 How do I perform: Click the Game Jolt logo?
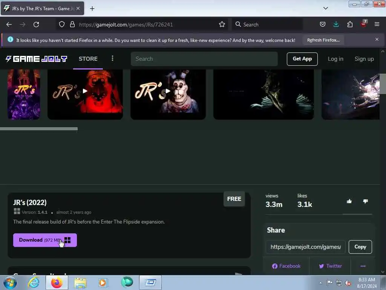(36, 59)
